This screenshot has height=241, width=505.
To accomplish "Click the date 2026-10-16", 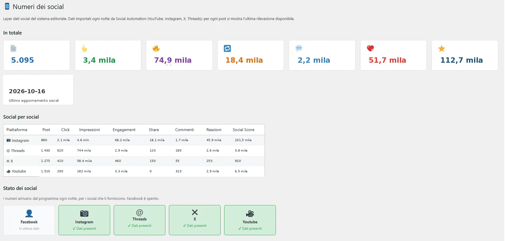I will (x=27, y=91).
